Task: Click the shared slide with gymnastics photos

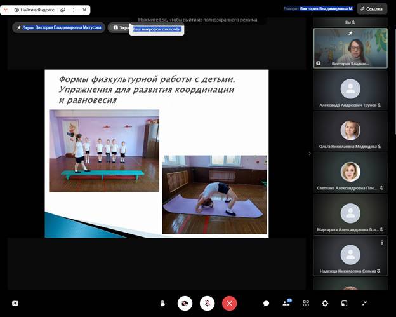Action: point(157,154)
